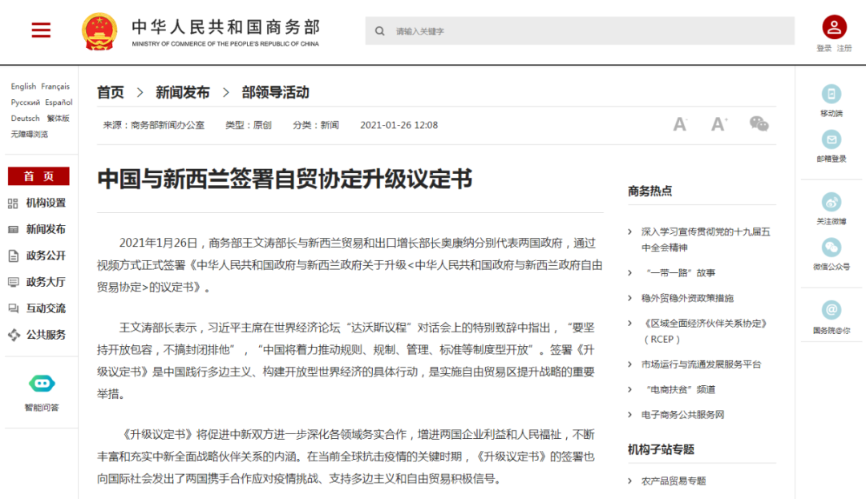Screen dimensions: 866x499
Task: Share the article via the WeChat icon
Action: click(759, 123)
